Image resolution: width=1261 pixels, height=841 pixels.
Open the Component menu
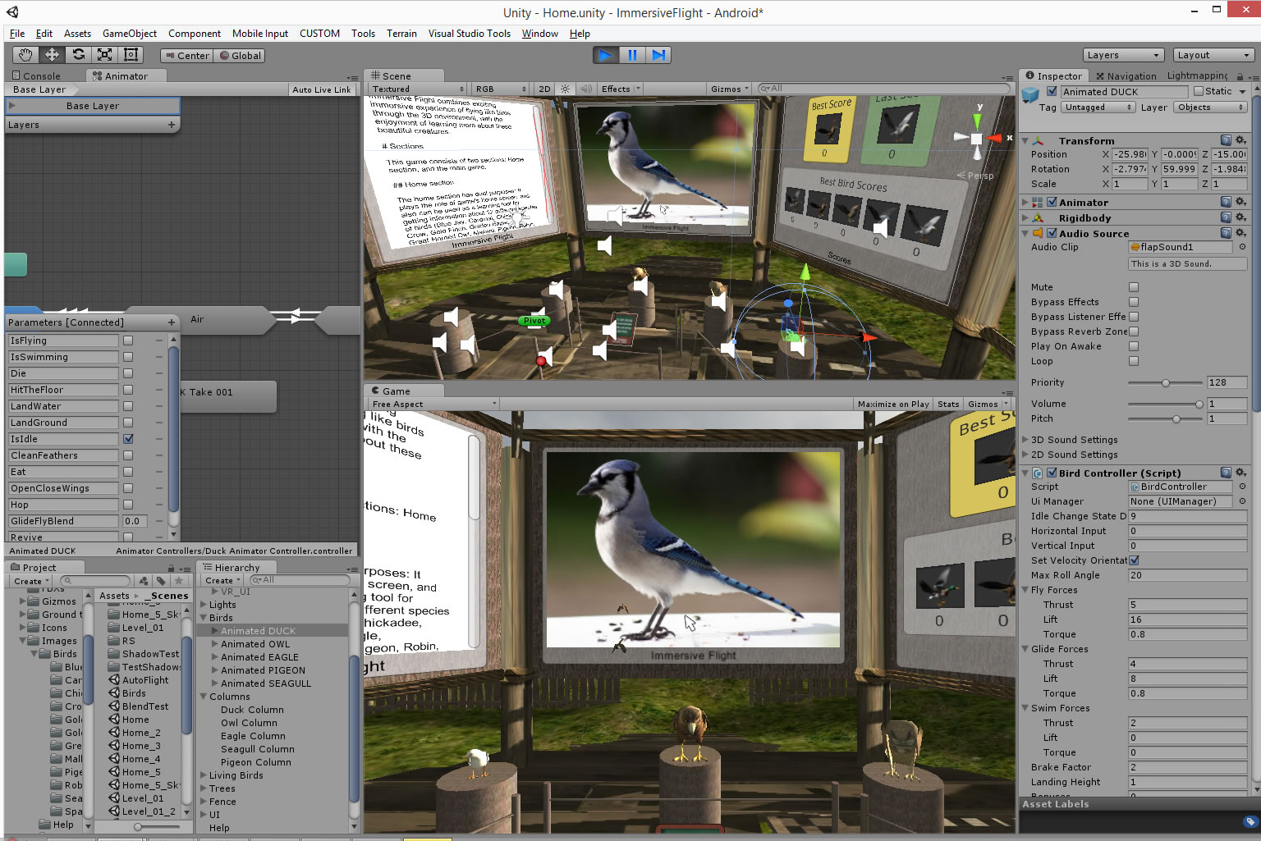(x=195, y=34)
